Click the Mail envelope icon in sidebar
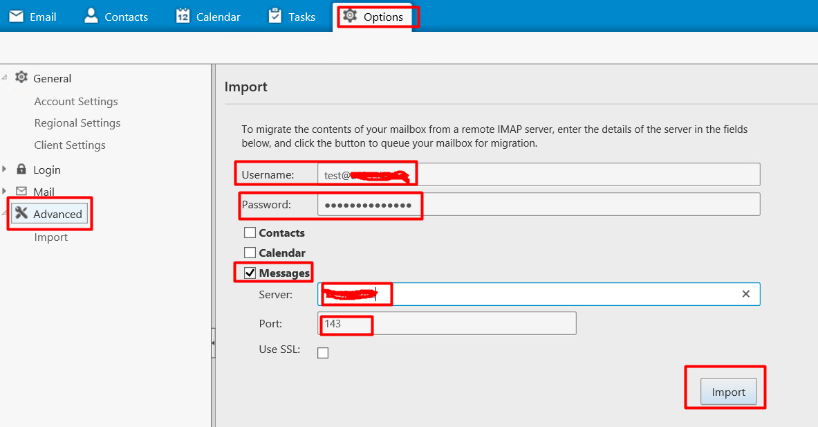 click(21, 191)
